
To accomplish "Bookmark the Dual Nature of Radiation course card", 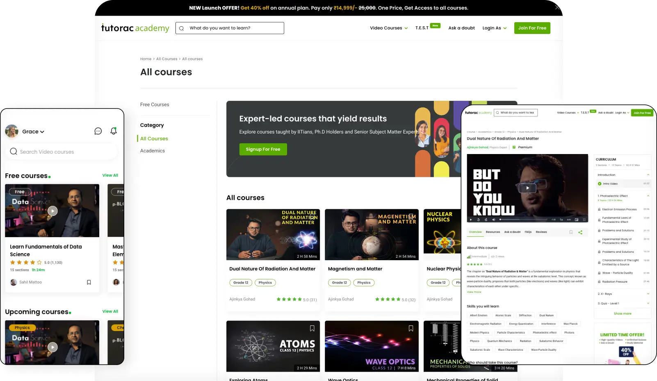I will (312, 217).
